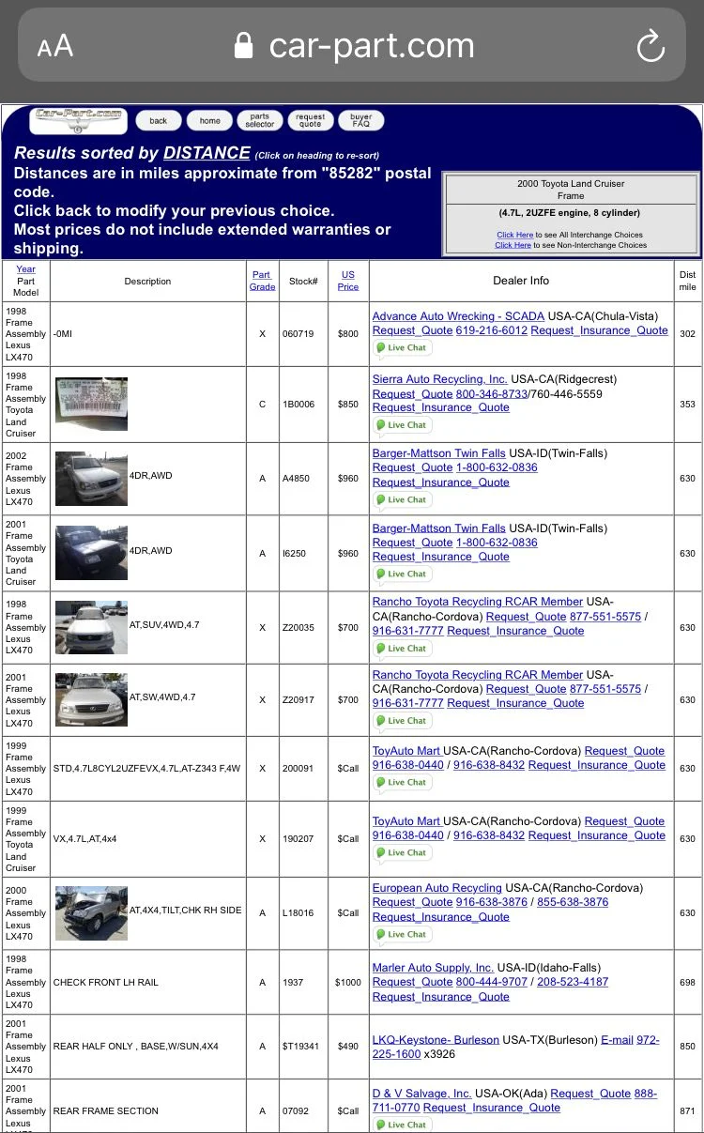
Task: Call Barger-Mattson 1-800-632-0836 for stock A4850
Action: pos(497,467)
